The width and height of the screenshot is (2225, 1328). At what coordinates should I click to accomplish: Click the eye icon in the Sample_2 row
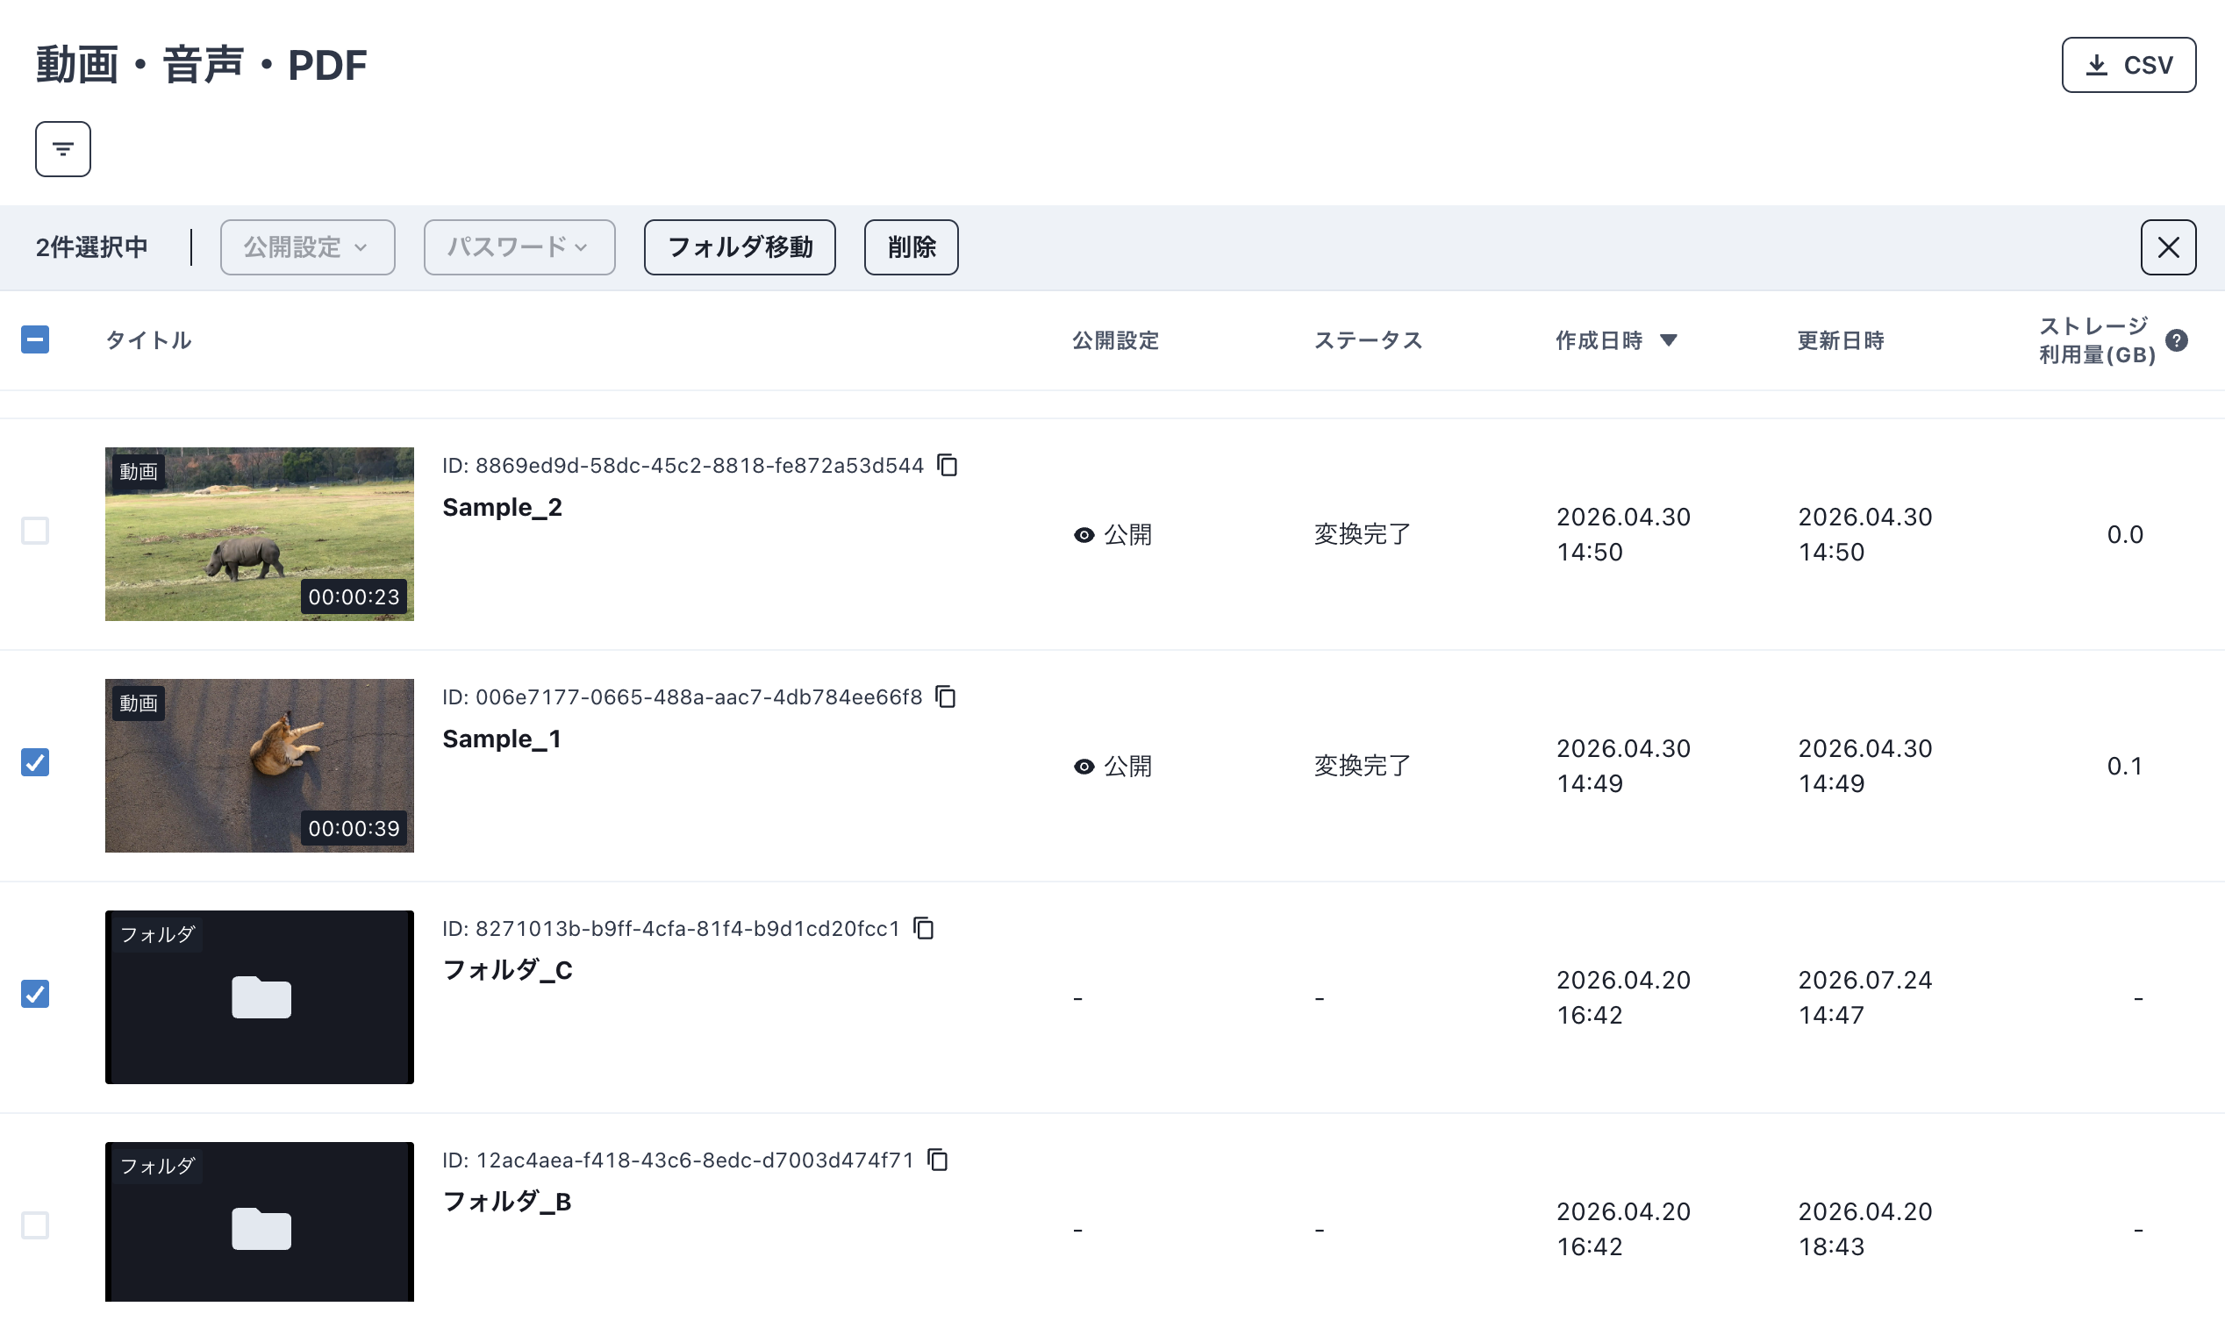1084,535
